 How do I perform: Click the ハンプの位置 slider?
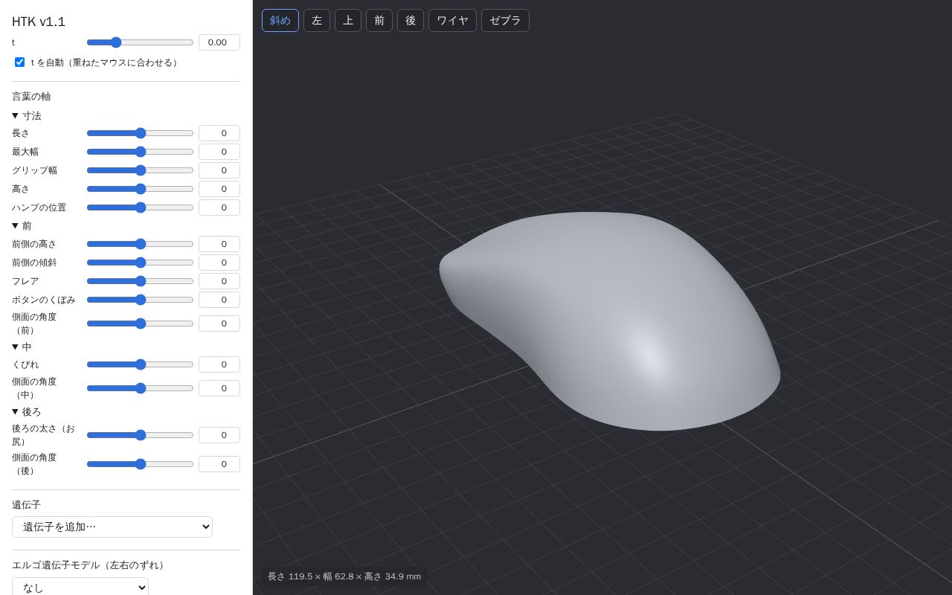[x=140, y=208]
